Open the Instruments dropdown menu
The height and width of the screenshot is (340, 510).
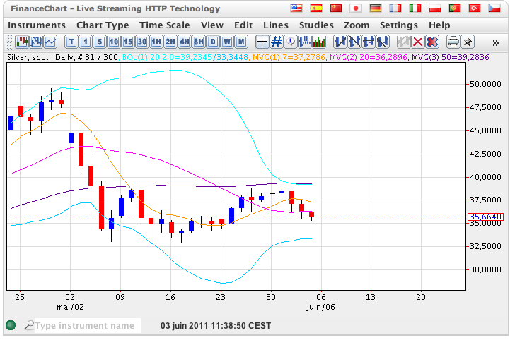click(37, 25)
